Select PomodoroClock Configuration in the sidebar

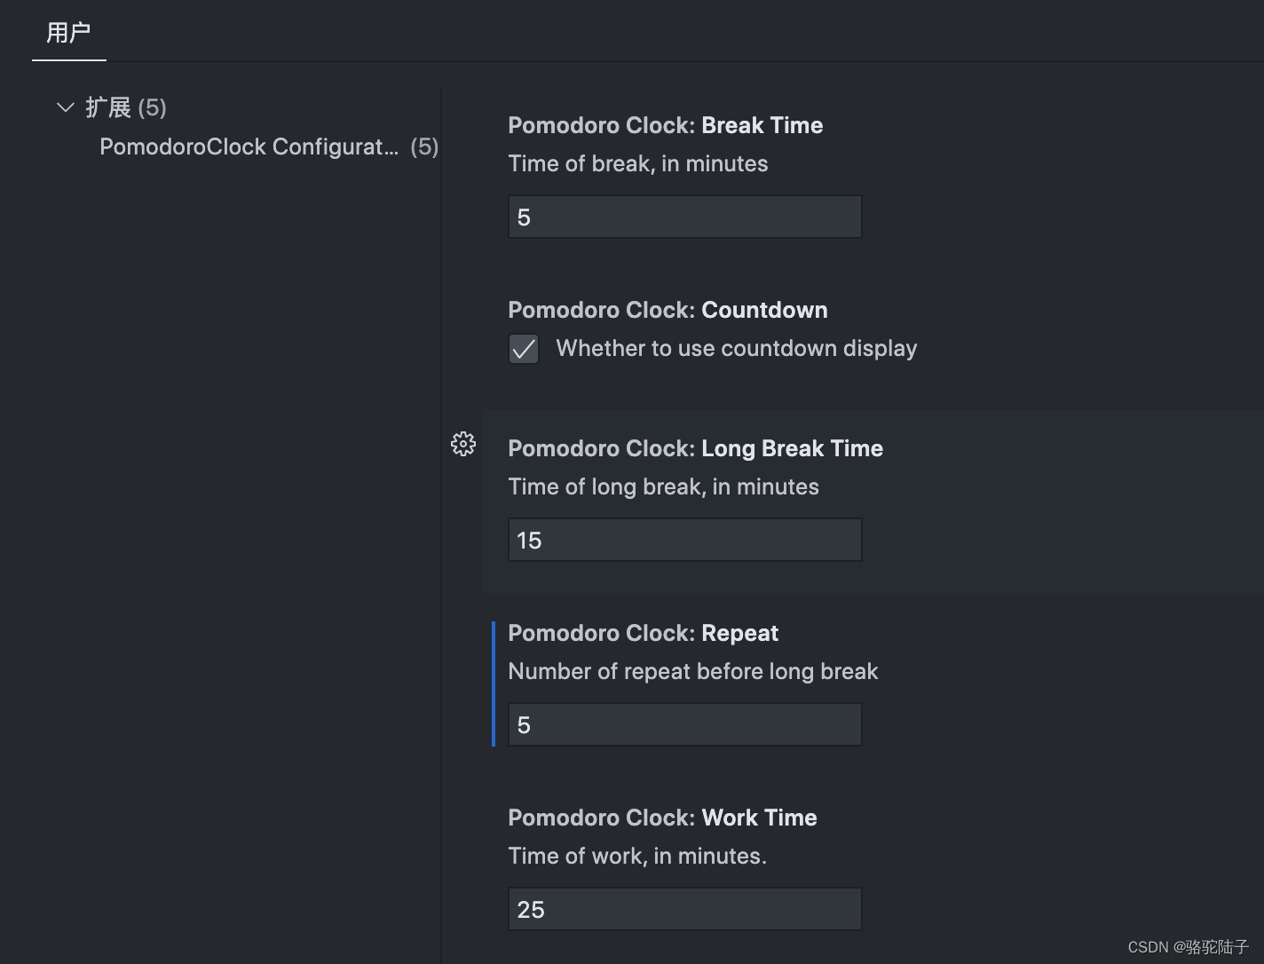pyautogui.click(x=249, y=146)
